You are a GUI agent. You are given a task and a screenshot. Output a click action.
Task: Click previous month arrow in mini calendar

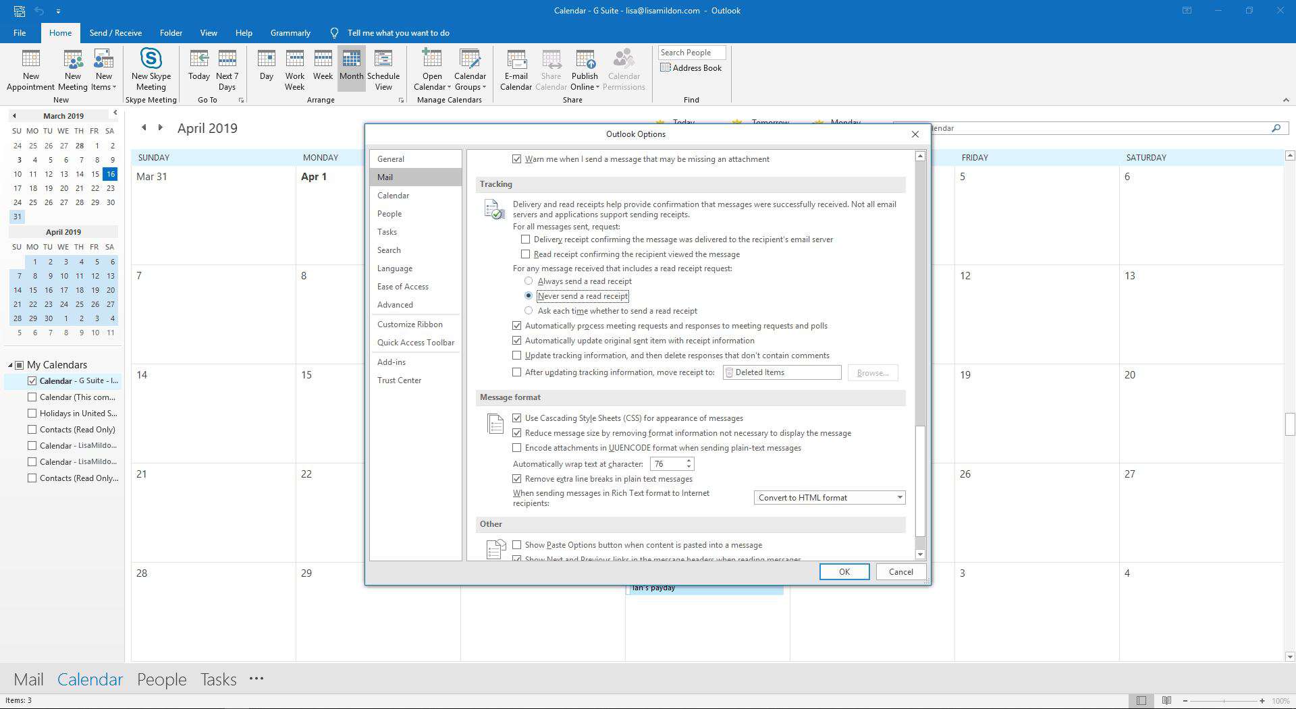click(x=14, y=116)
